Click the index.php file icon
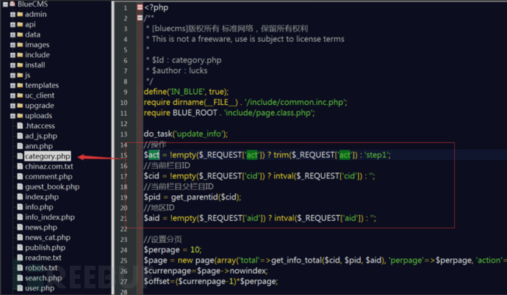Image resolution: width=507 pixels, height=295 pixels. [x=19, y=197]
